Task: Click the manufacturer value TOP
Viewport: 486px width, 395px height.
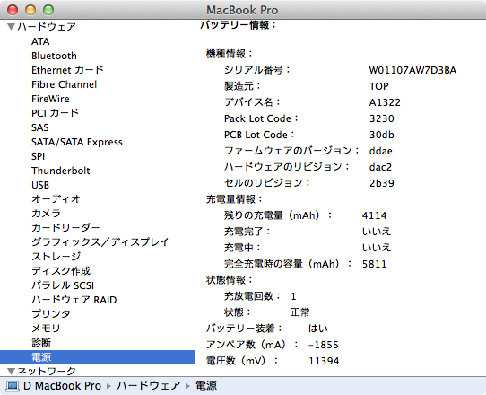Action: [x=378, y=86]
